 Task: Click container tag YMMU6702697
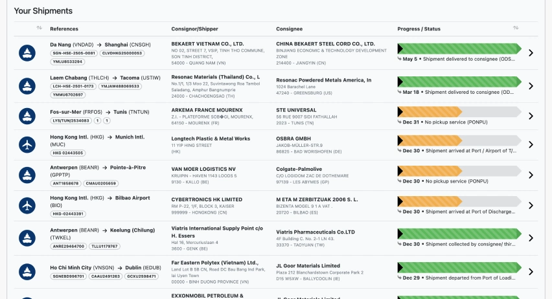68,94
